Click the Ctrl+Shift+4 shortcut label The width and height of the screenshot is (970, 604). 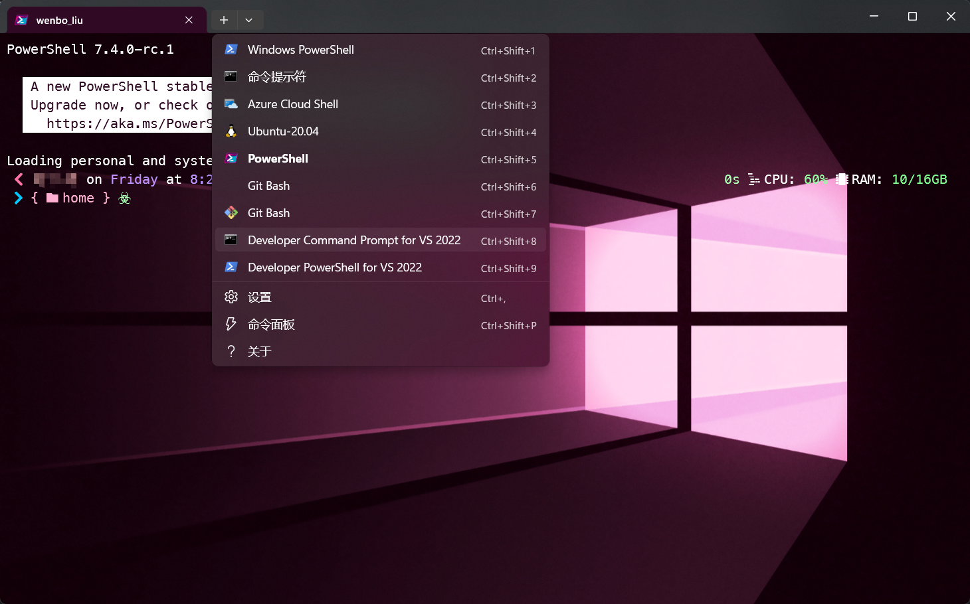pyautogui.click(x=508, y=132)
